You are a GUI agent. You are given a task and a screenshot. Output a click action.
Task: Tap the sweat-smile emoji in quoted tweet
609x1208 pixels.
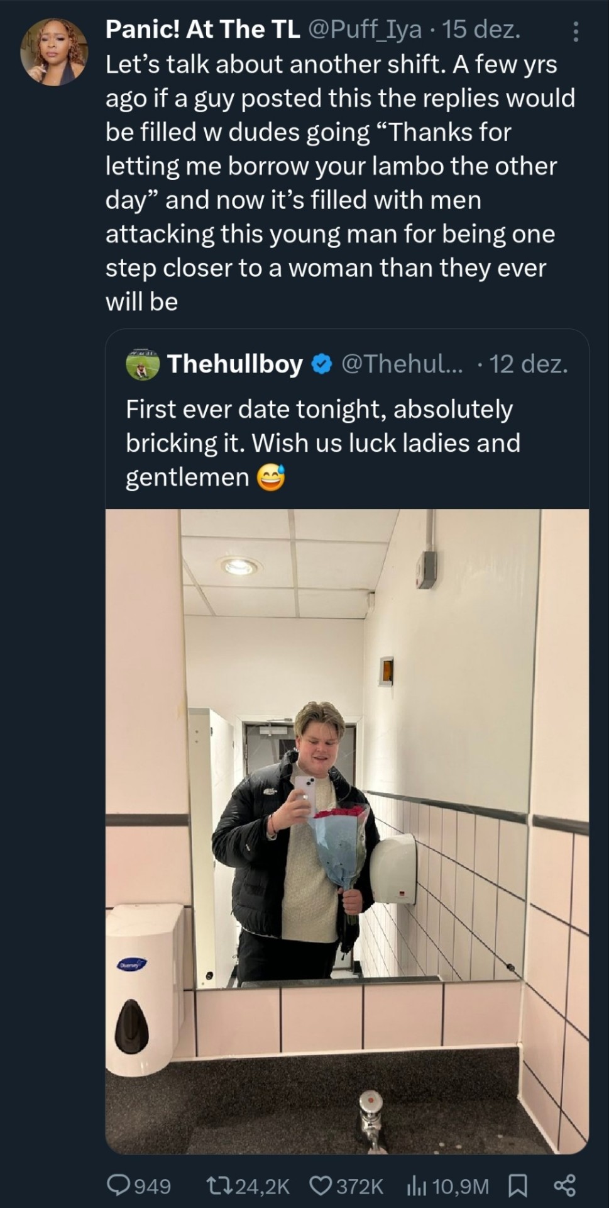[x=271, y=478]
